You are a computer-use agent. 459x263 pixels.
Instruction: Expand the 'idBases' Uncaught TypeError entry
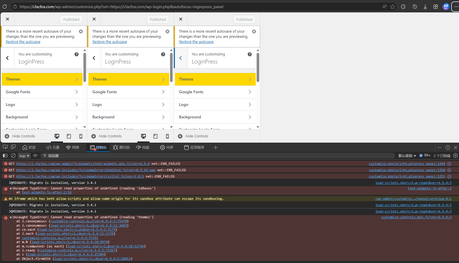click(11, 189)
